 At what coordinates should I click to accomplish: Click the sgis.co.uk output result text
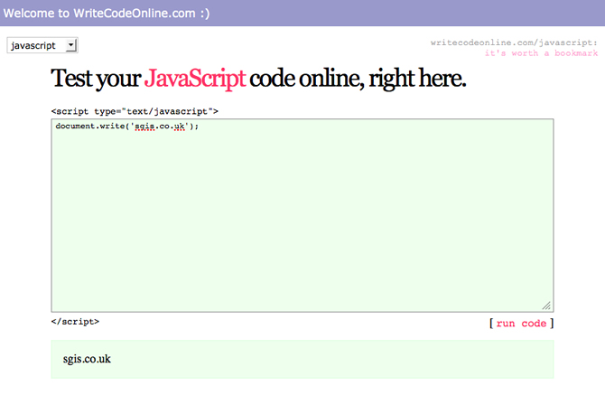click(87, 359)
